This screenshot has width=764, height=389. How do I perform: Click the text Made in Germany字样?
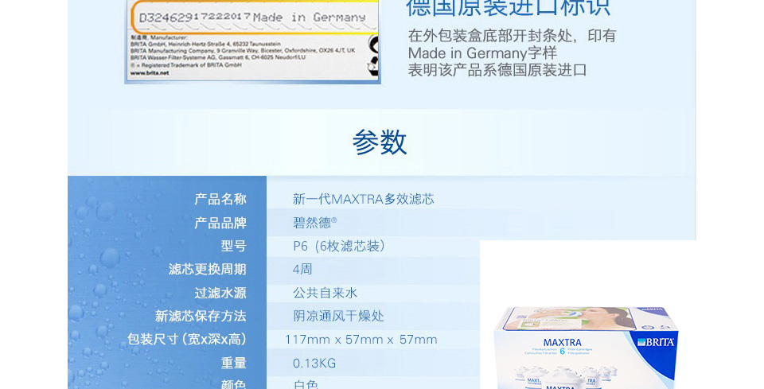[x=482, y=53]
